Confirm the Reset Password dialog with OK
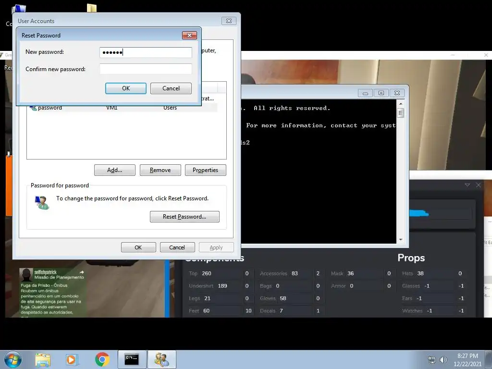Screen dimensions: 492x369 (x=125, y=88)
